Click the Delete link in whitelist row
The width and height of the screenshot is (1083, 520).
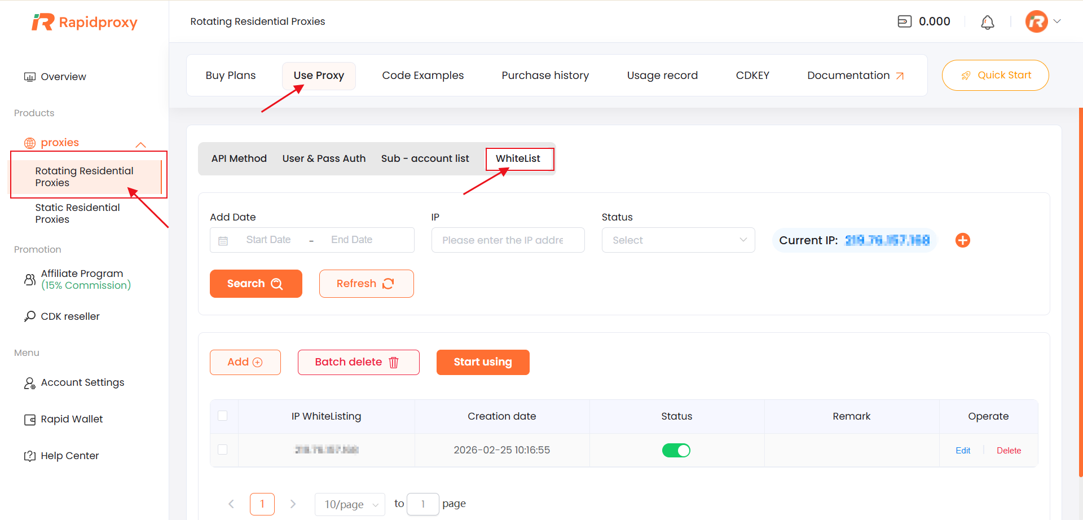pyautogui.click(x=1009, y=451)
